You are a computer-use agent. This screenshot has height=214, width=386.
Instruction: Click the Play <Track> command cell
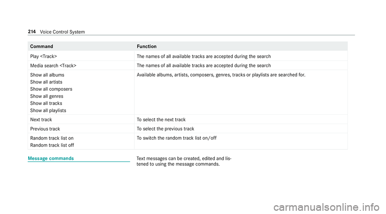(43, 57)
